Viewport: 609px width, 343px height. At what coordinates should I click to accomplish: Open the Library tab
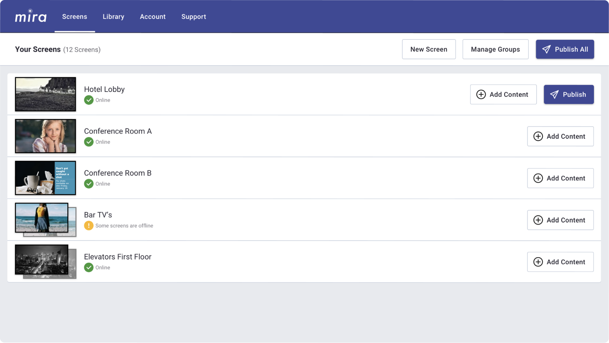pyautogui.click(x=113, y=16)
